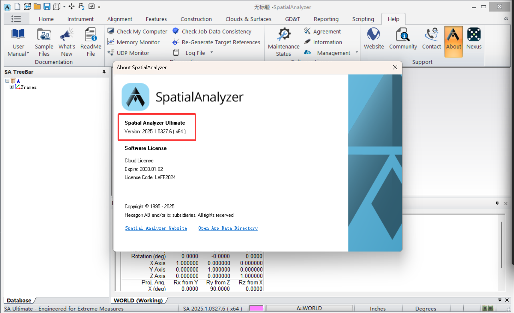The width and height of the screenshot is (514, 313).
Task: Open the license Agreement
Action: tap(322, 31)
